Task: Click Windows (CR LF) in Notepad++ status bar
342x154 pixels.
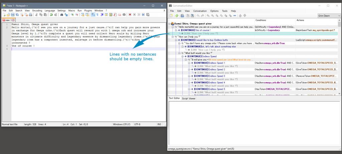Action: pyautogui.click(x=122, y=124)
